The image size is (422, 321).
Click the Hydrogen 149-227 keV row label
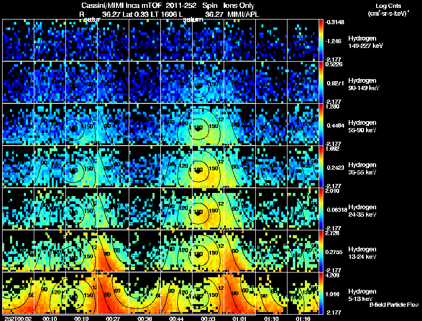[365, 42]
